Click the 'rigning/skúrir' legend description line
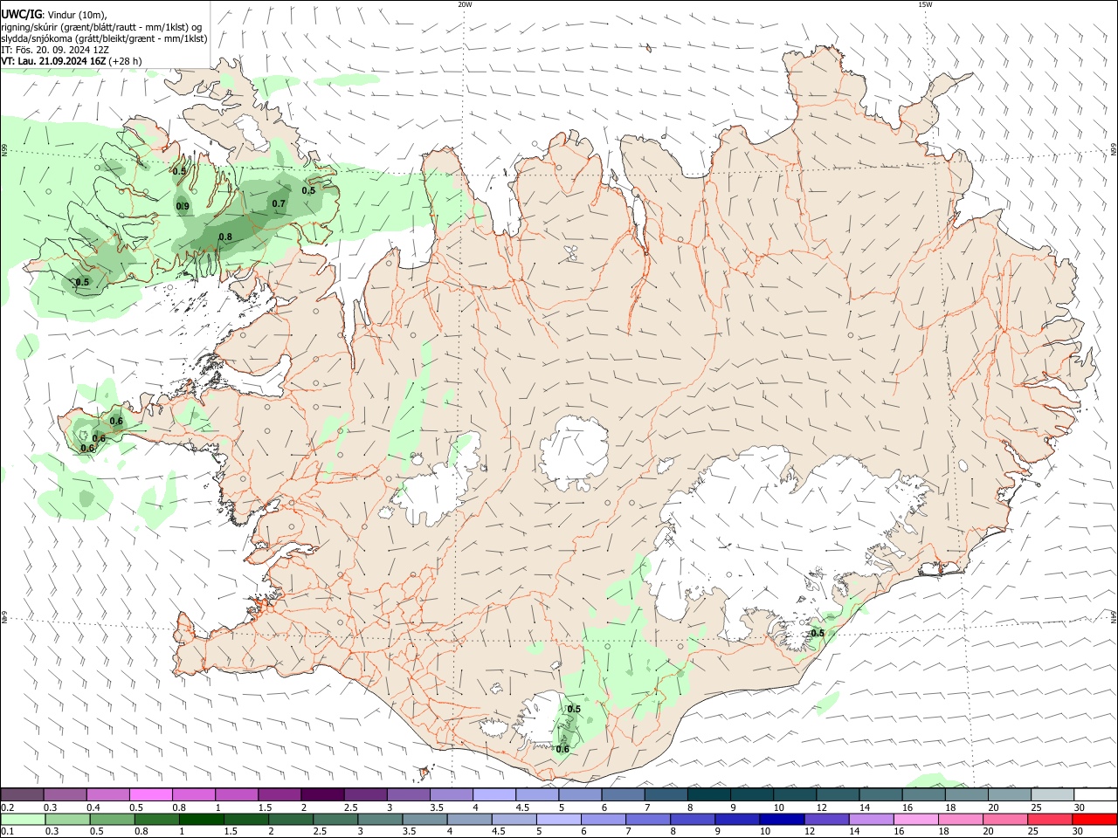Screen dimensions: 1118x838 click(x=102, y=27)
